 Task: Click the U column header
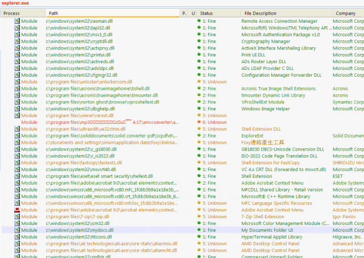pyautogui.click(x=193, y=13)
